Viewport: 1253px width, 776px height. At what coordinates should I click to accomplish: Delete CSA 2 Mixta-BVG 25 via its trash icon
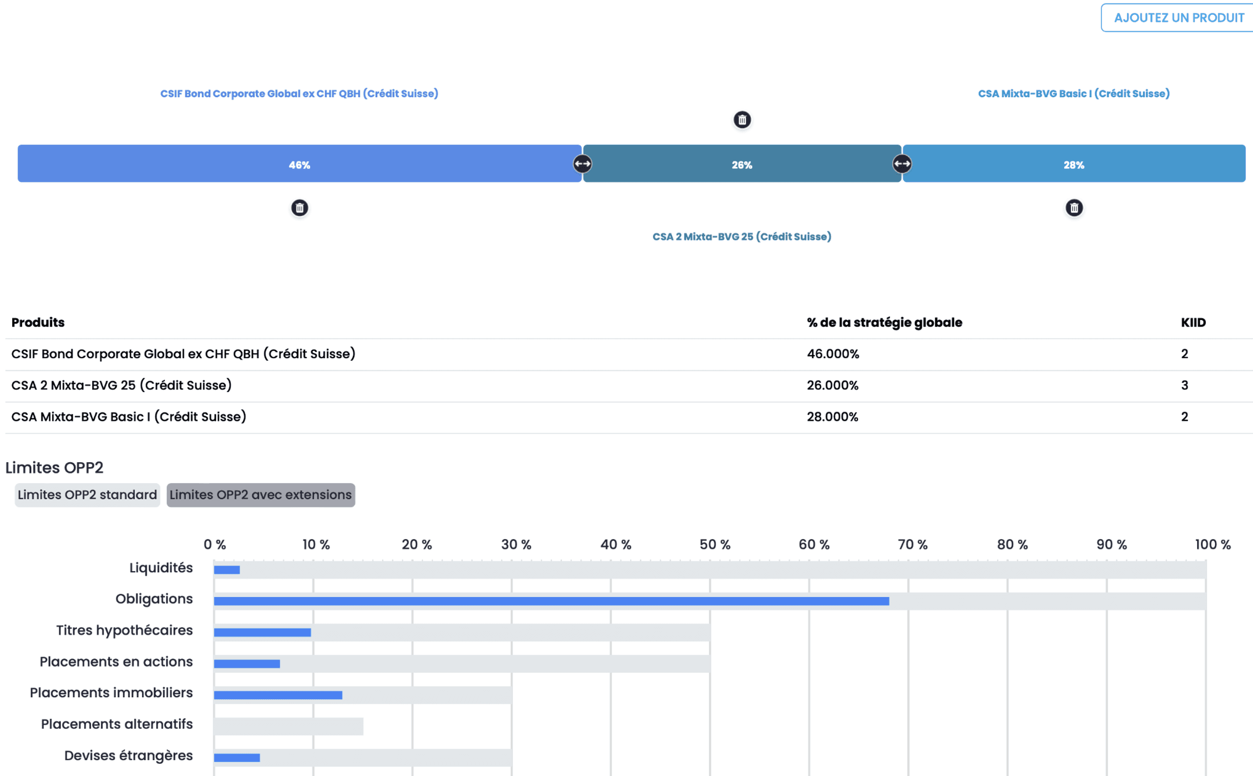pos(743,120)
